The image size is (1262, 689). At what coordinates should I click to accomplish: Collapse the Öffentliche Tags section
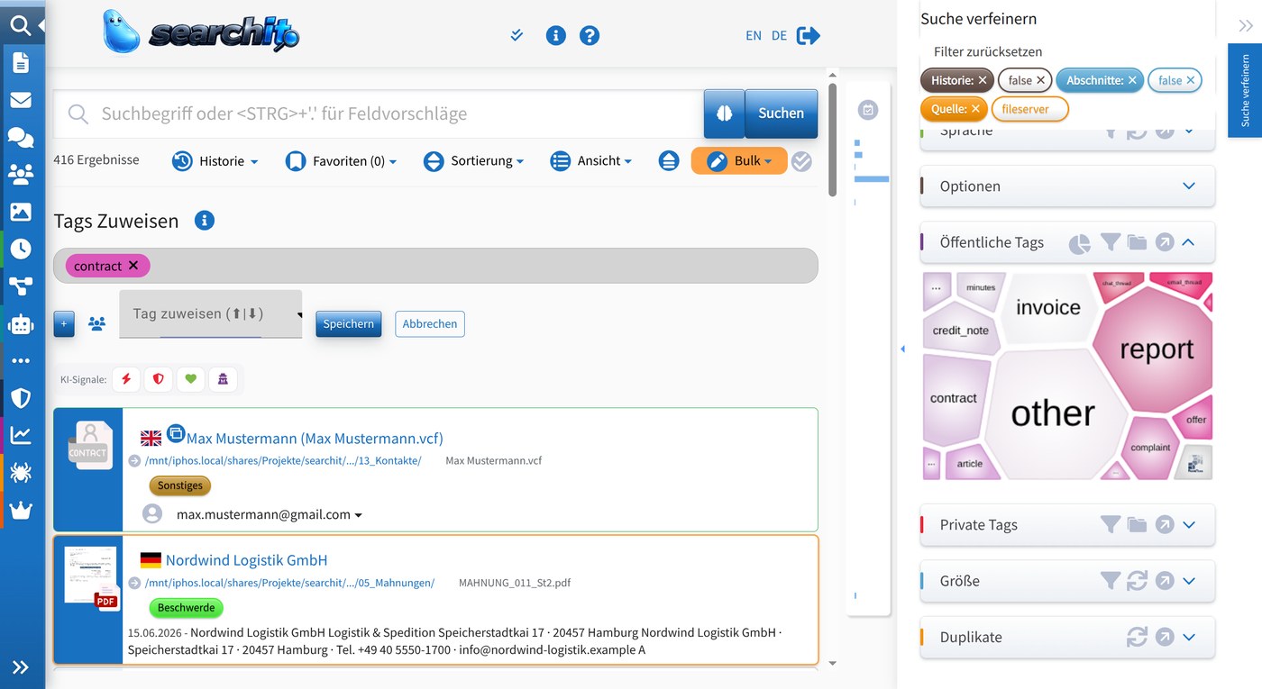pos(1188,242)
